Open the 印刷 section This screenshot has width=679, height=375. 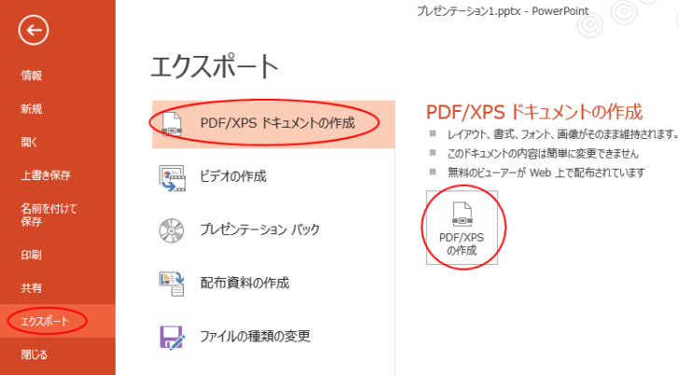coord(31,255)
